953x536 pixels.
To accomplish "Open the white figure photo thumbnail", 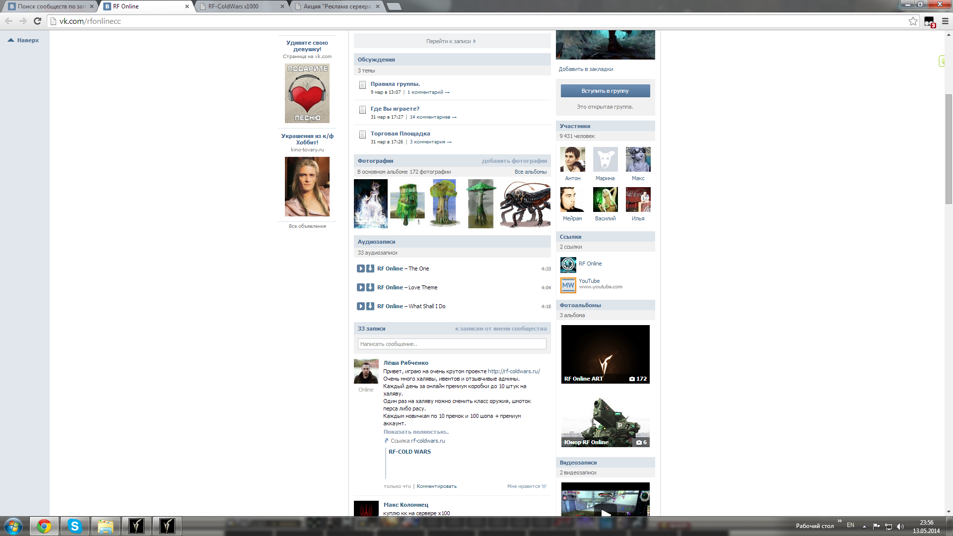I will tap(371, 203).
